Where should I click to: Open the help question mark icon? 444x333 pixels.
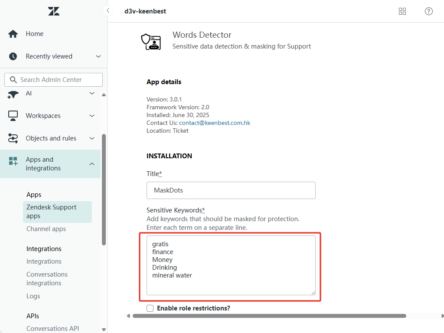pyautogui.click(x=428, y=11)
